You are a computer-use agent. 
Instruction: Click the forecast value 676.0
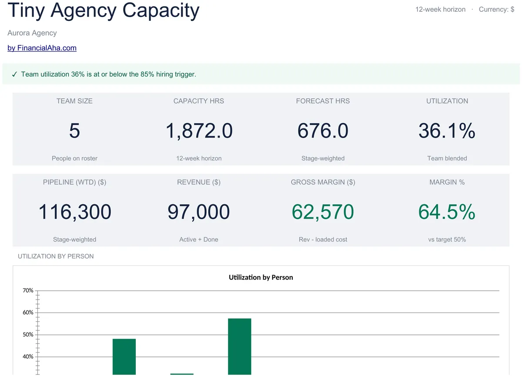323,131
